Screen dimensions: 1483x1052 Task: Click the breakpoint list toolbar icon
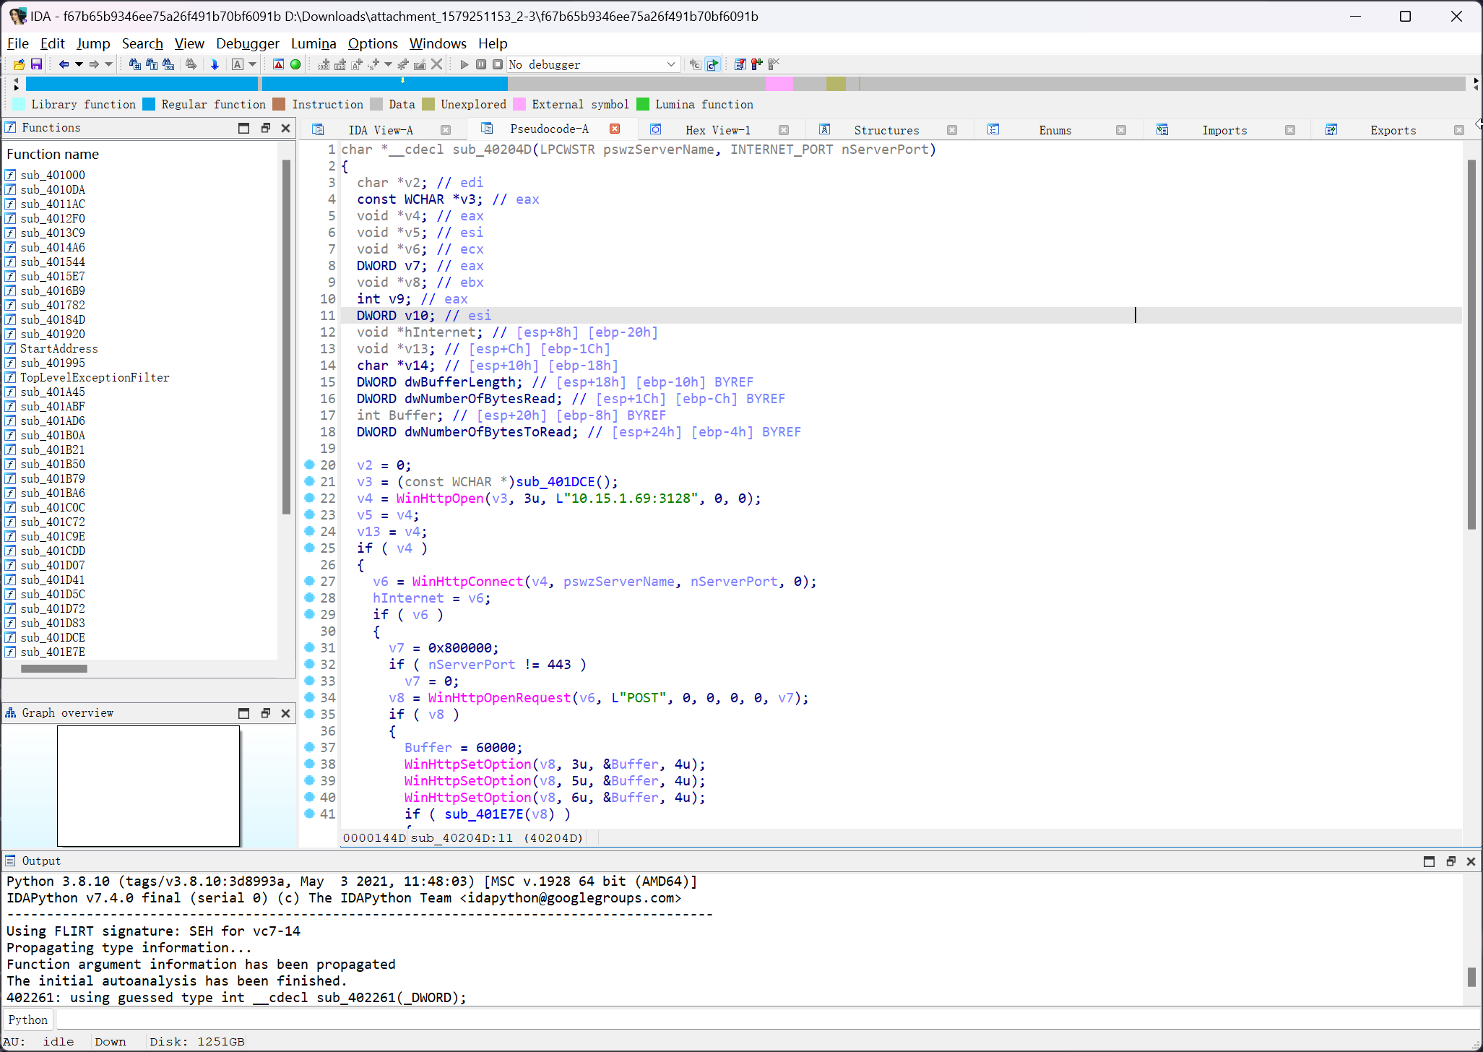click(740, 64)
